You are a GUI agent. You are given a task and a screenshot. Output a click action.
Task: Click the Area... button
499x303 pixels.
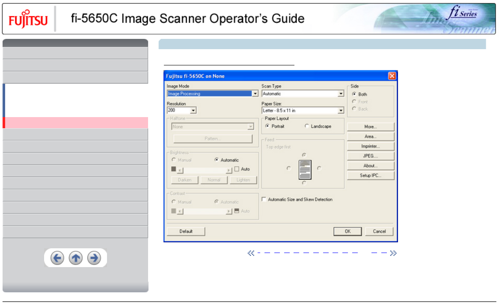(x=371, y=136)
